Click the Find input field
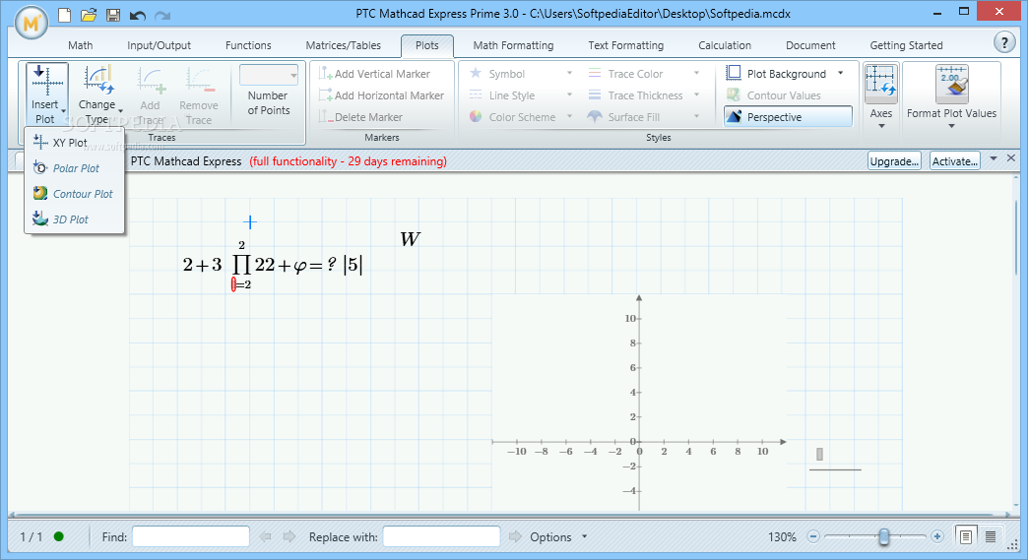 pos(191,536)
